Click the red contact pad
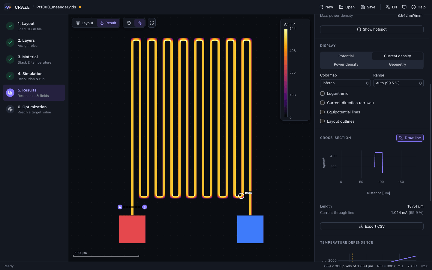432x270 pixels. click(x=132, y=229)
